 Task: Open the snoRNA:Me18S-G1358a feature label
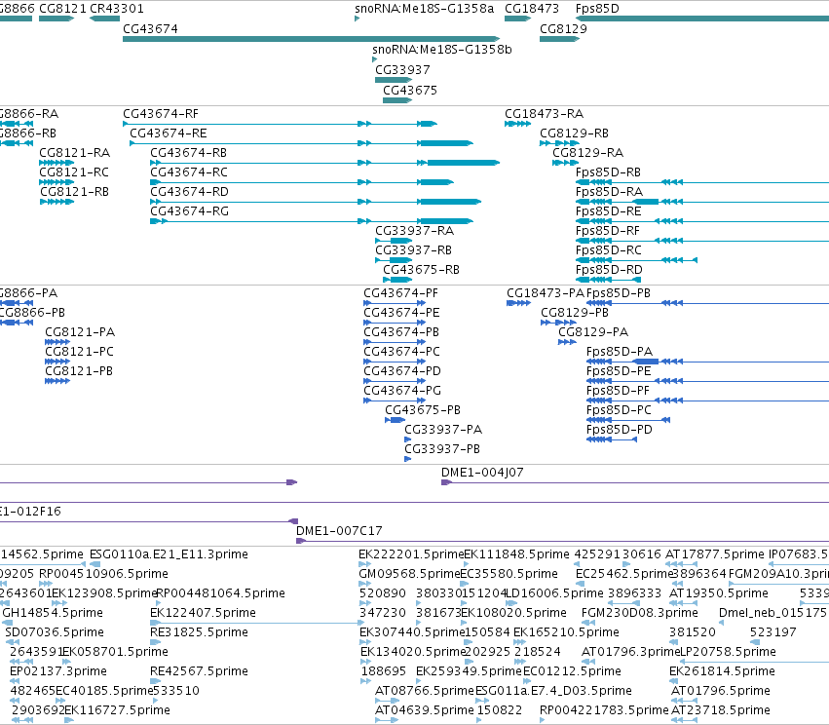(x=424, y=9)
